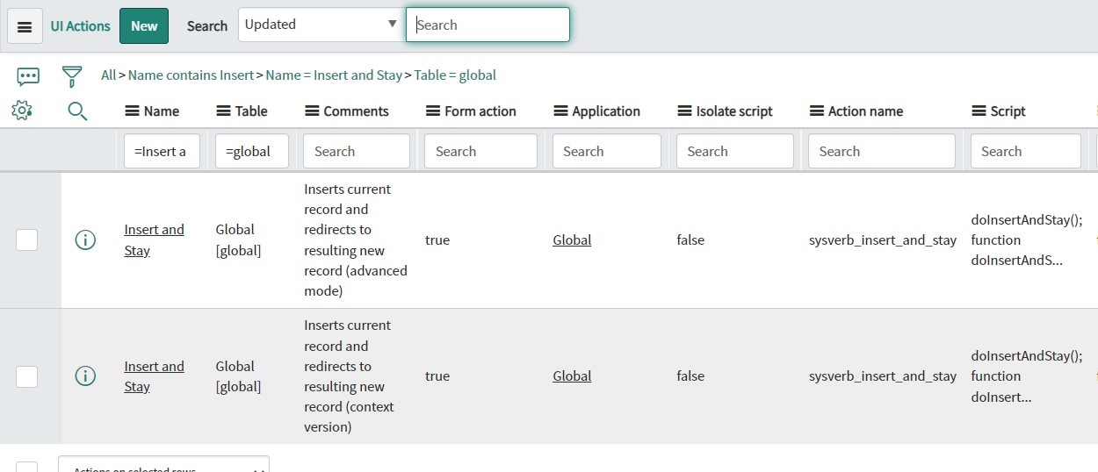The image size is (1098, 472).
Task: Click Global [global] table cell, second row
Action: [238, 376]
